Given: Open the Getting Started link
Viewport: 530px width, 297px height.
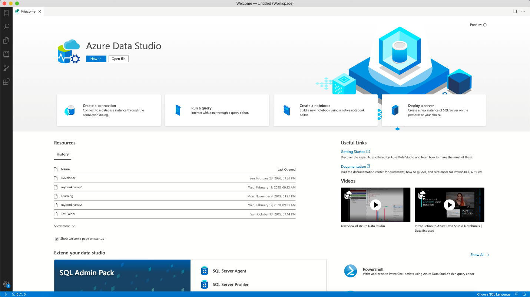Looking at the screenshot, I should click(x=353, y=151).
